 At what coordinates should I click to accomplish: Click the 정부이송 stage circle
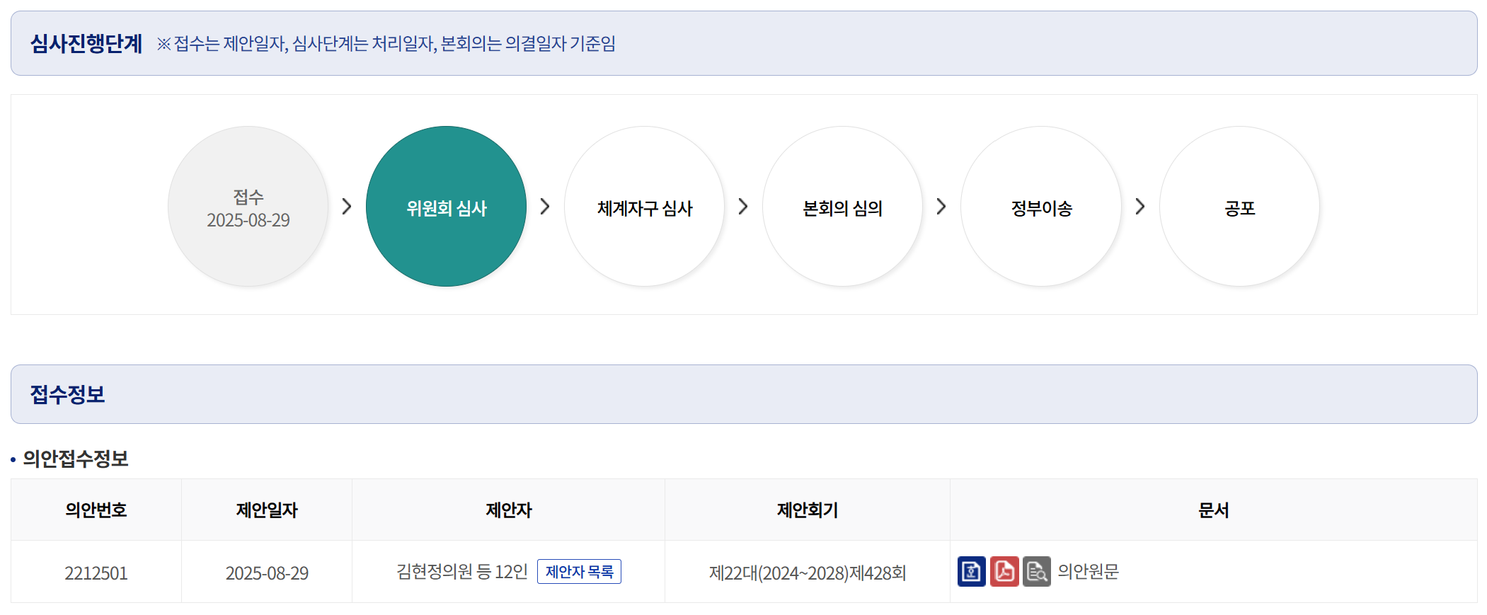1041,207
